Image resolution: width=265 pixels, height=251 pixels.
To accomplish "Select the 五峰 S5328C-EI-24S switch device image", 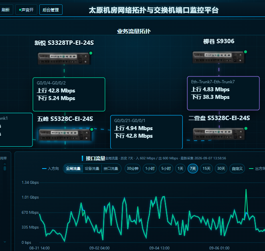I will tap(65, 135).
